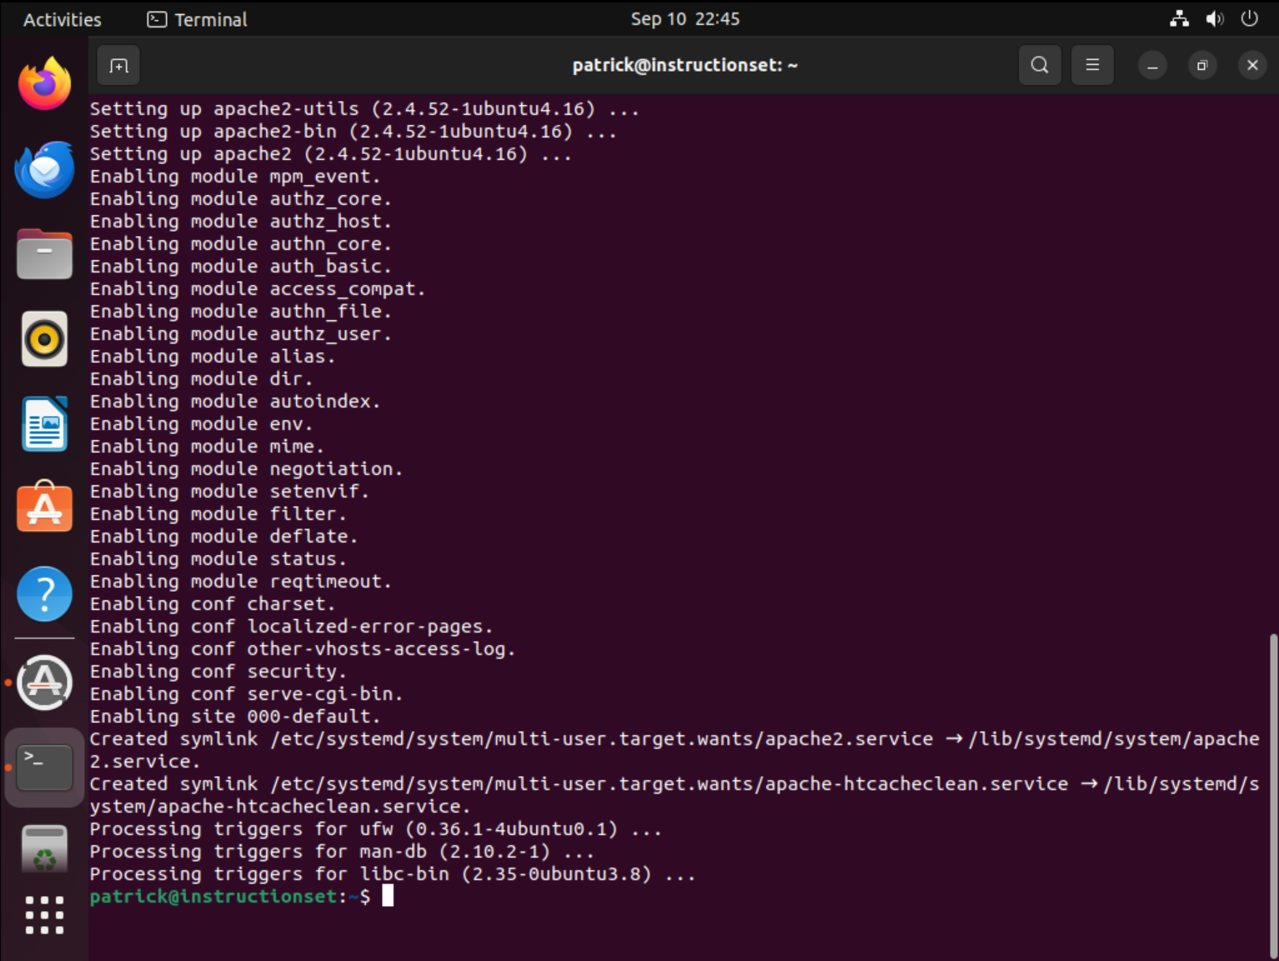This screenshot has height=961, width=1279.
Task: Open the Help application
Action: click(x=45, y=593)
